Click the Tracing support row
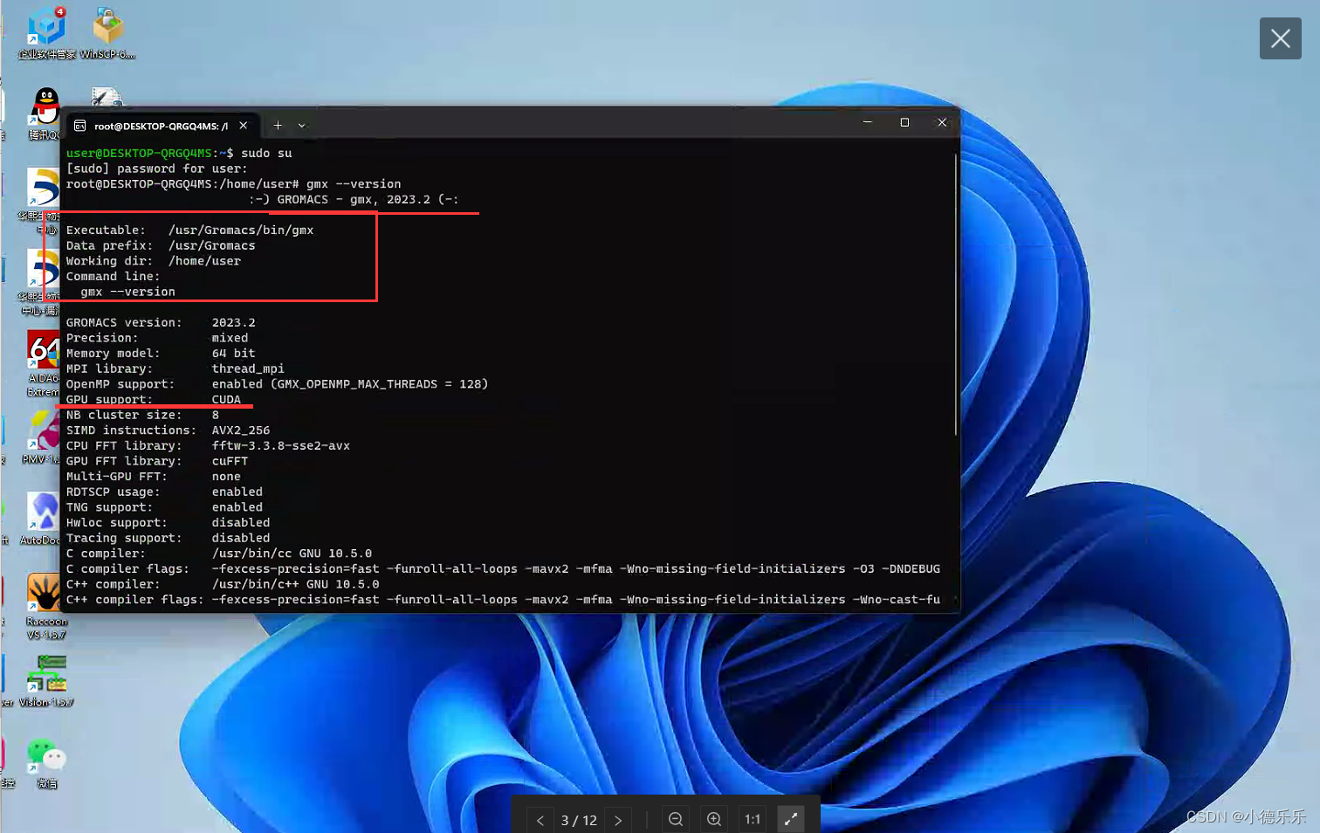This screenshot has height=833, width=1320. (x=168, y=538)
